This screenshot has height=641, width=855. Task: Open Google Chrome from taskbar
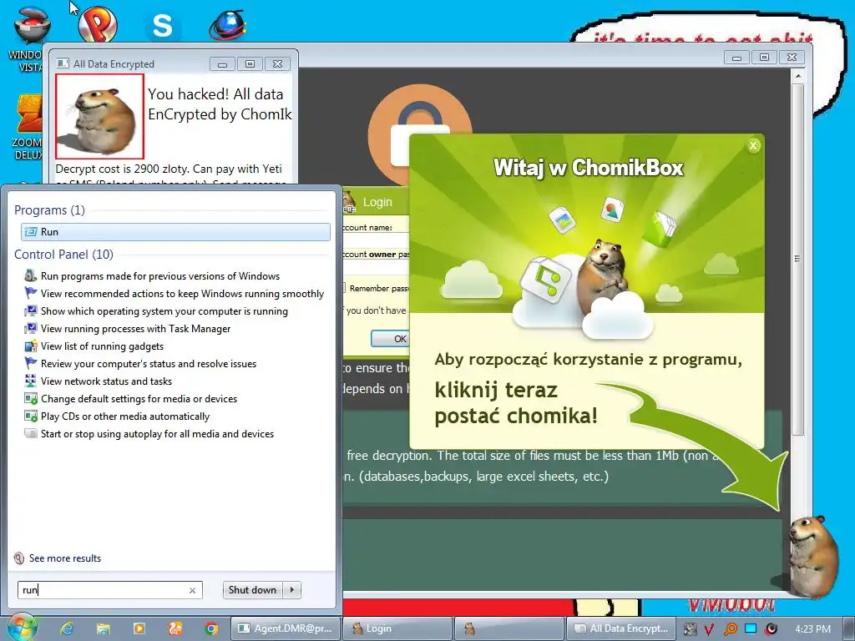(211, 628)
